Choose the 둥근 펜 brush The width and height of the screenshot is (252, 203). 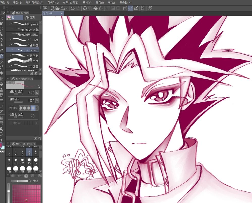(22, 56)
